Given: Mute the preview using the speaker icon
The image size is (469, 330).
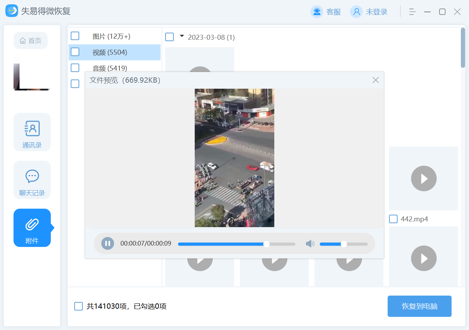Looking at the screenshot, I should point(310,243).
